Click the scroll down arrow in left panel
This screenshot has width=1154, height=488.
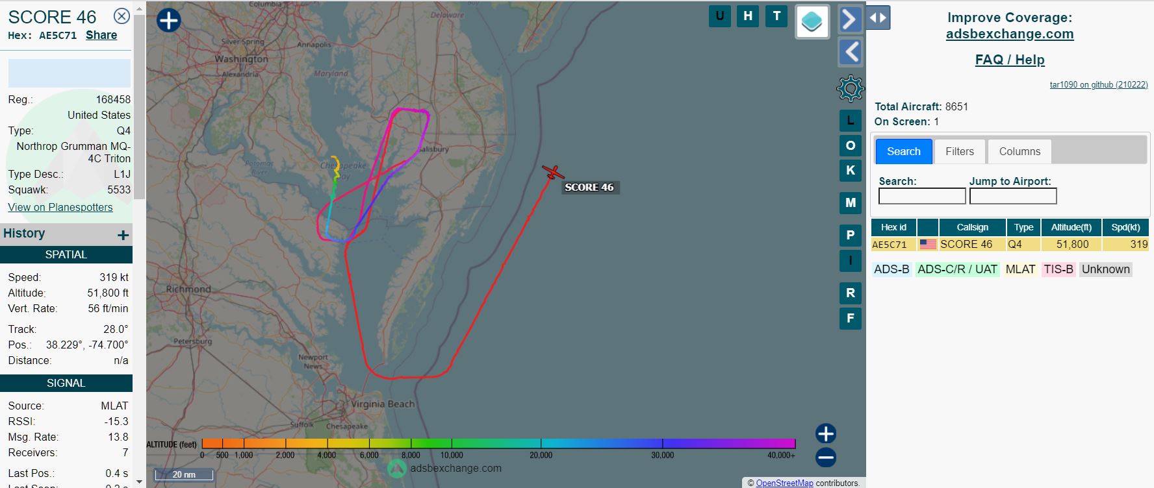[139, 482]
